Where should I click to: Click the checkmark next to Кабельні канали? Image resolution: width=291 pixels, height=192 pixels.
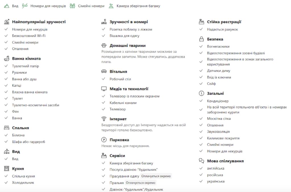tap(103, 103)
